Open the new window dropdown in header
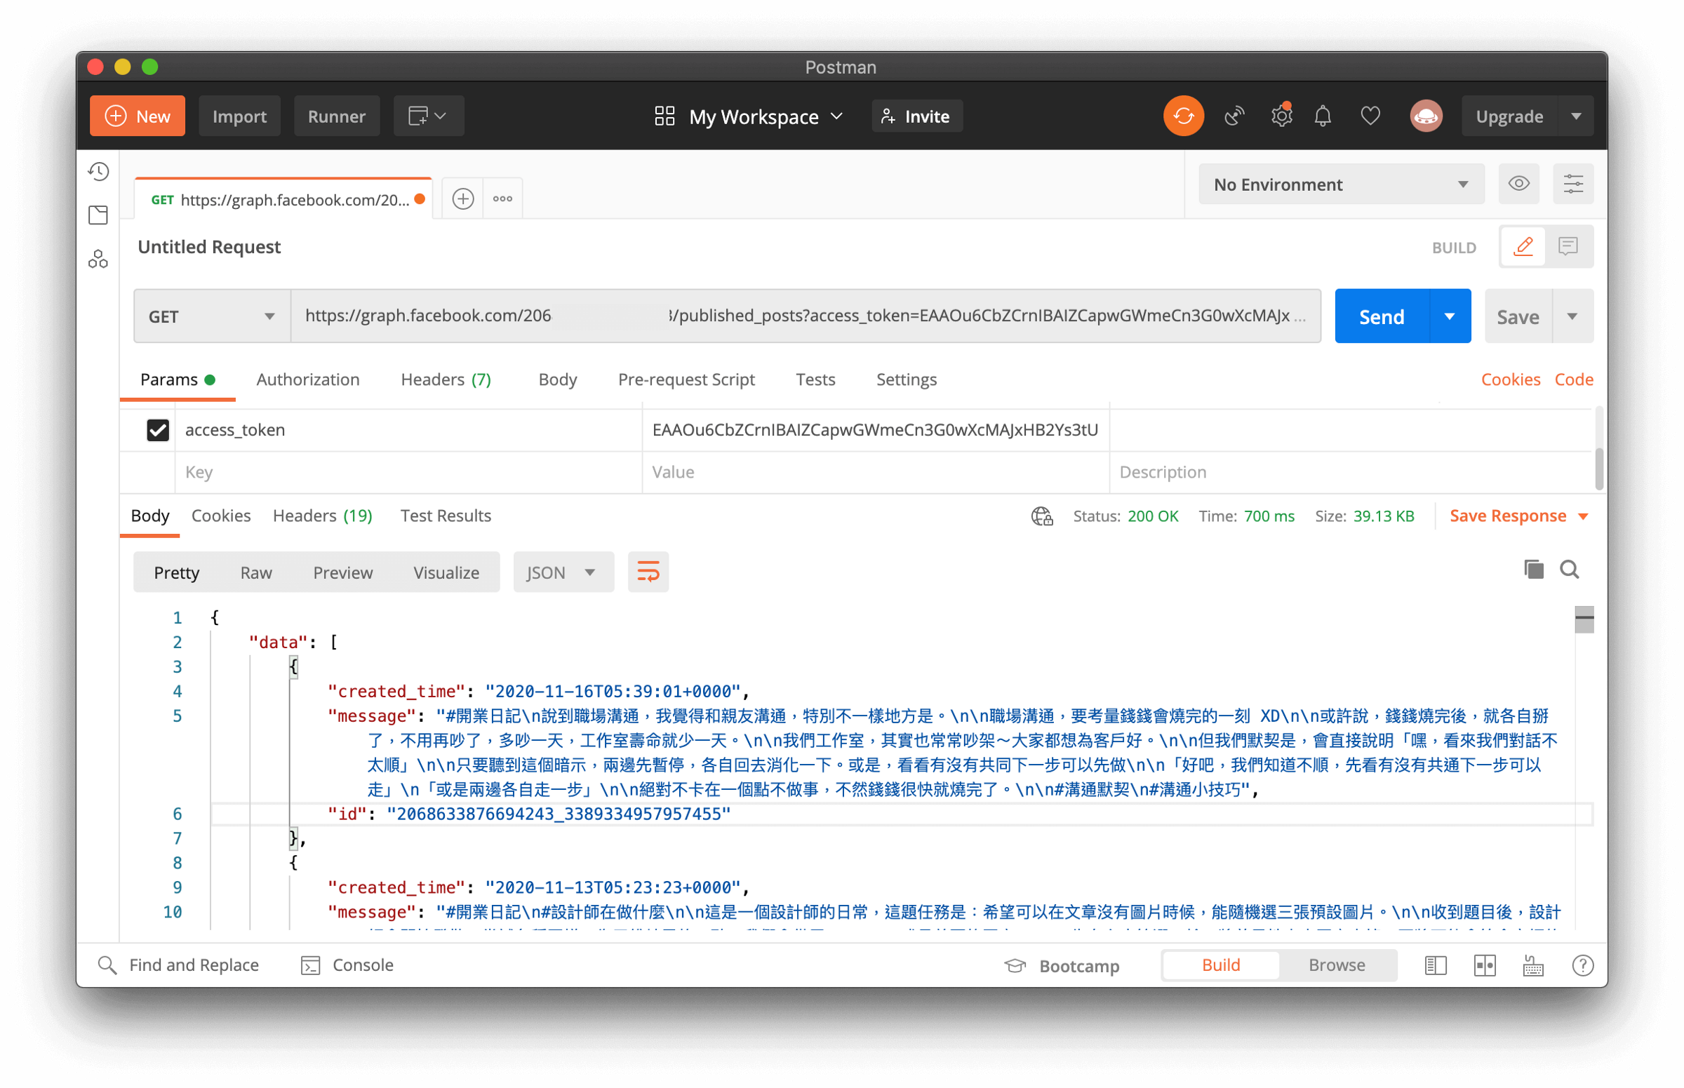This screenshot has width=1684, height=1088. 428,116
